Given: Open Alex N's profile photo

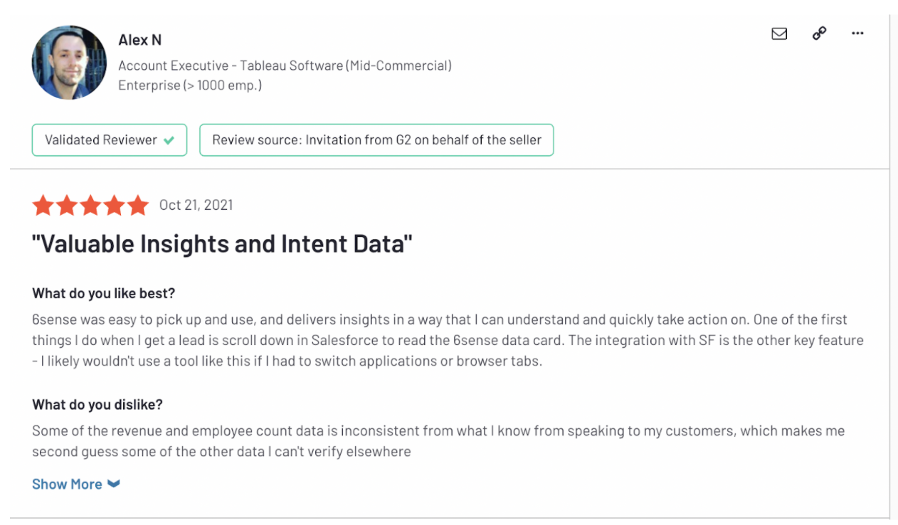Looking at the screenshot, I should pos(69,63).
